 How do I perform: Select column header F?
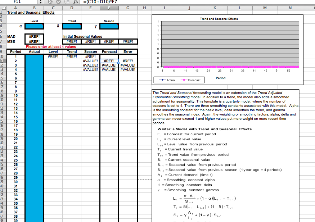tap(109, 8)
